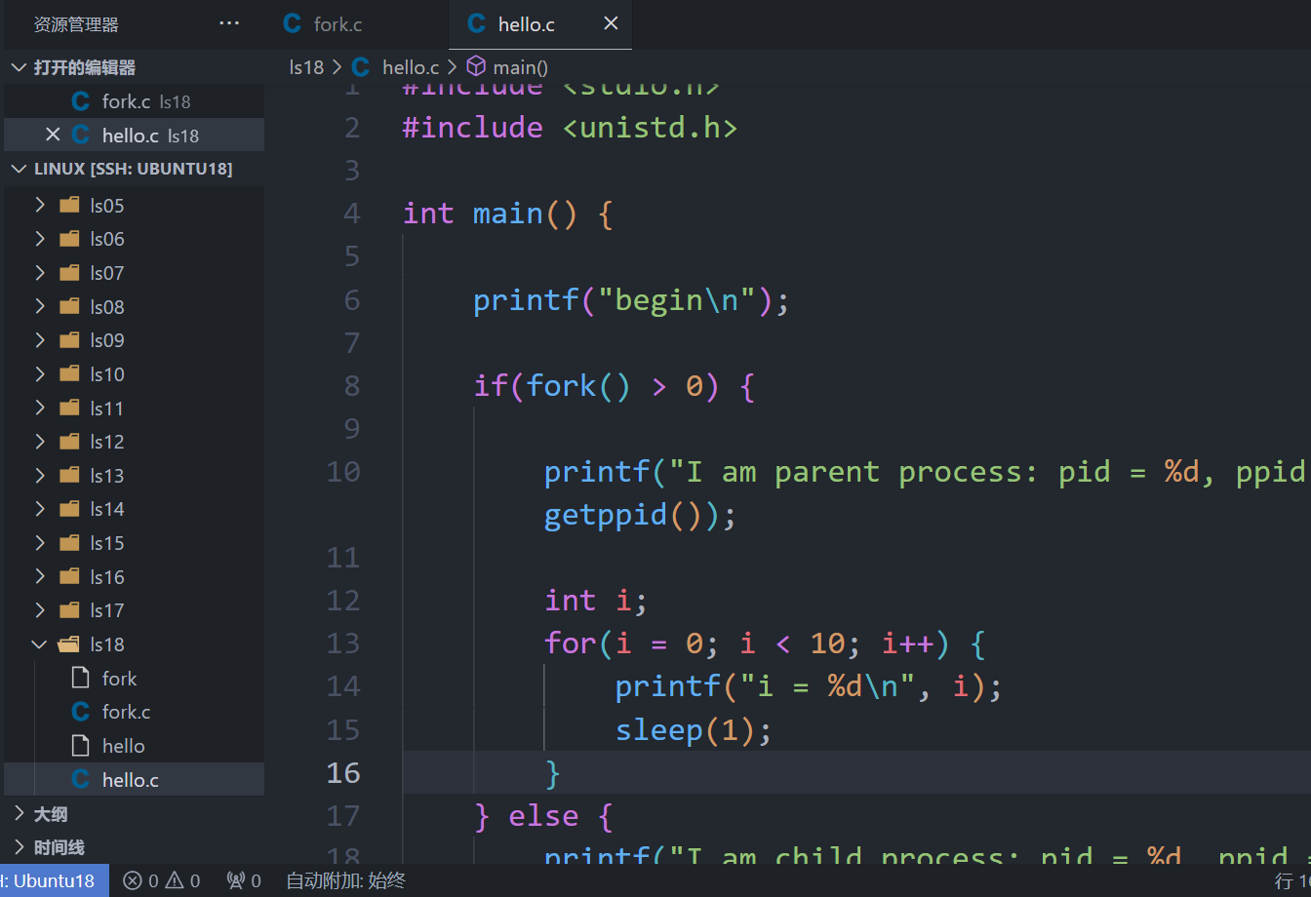Click line number 8 in the gutter
1311x897 pixels.
351,385
